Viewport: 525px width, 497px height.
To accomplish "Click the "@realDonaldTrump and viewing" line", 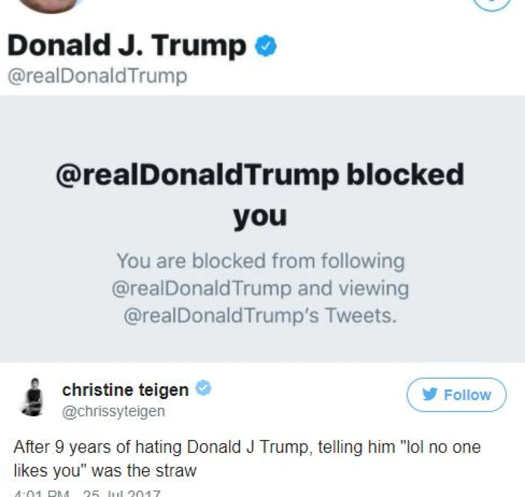I will point(260,289).
